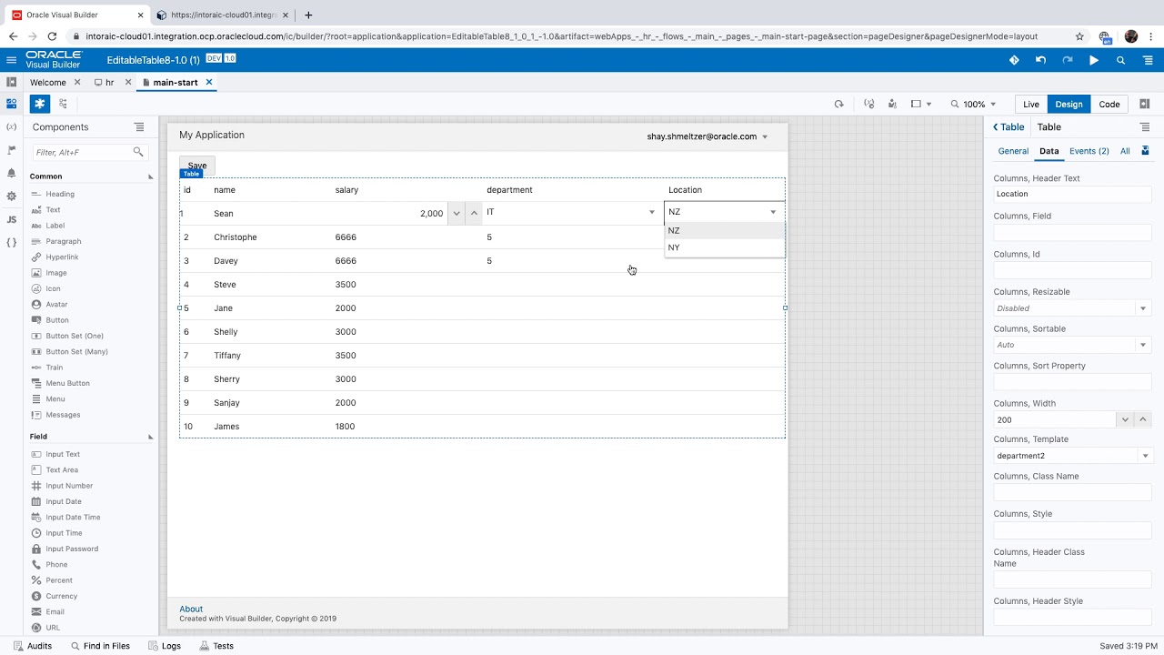
Task: Collapse the Common components section
Action: click(150, 176)
